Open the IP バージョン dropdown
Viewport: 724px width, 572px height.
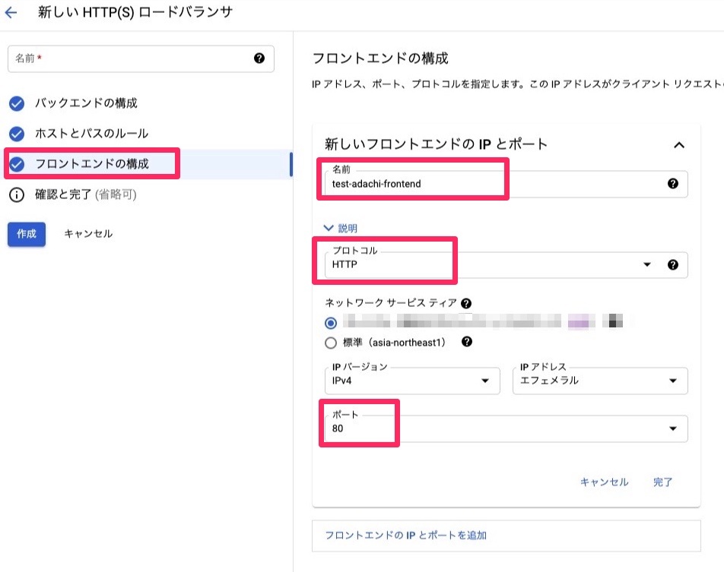pyautogui.click(x=411, y=381)
